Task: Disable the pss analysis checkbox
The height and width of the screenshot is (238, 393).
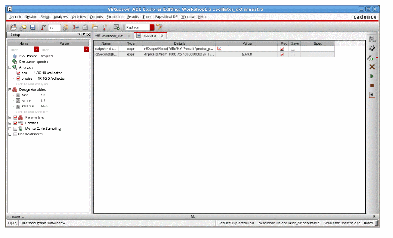Action: (x=18, y=73)
